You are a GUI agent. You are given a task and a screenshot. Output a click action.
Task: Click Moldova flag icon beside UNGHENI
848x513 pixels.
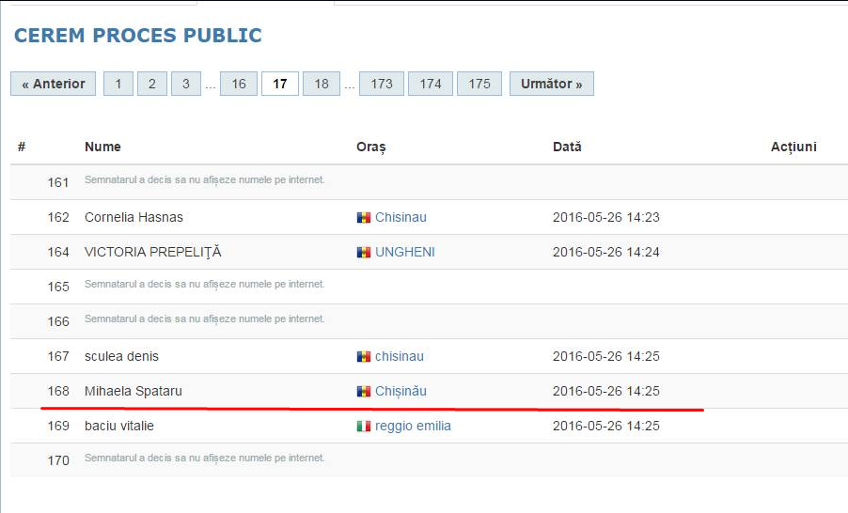(x=364, y=253)
